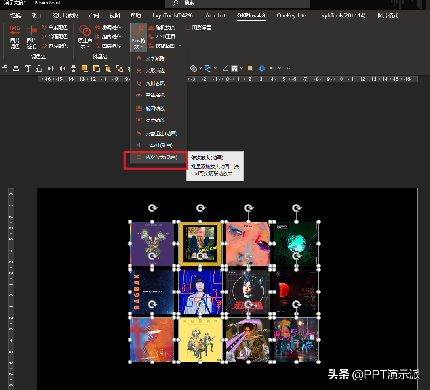The width and height of the screenshot is (430, 390).
Task: Open customize quick access toolbar arrow
Action: 288,68
